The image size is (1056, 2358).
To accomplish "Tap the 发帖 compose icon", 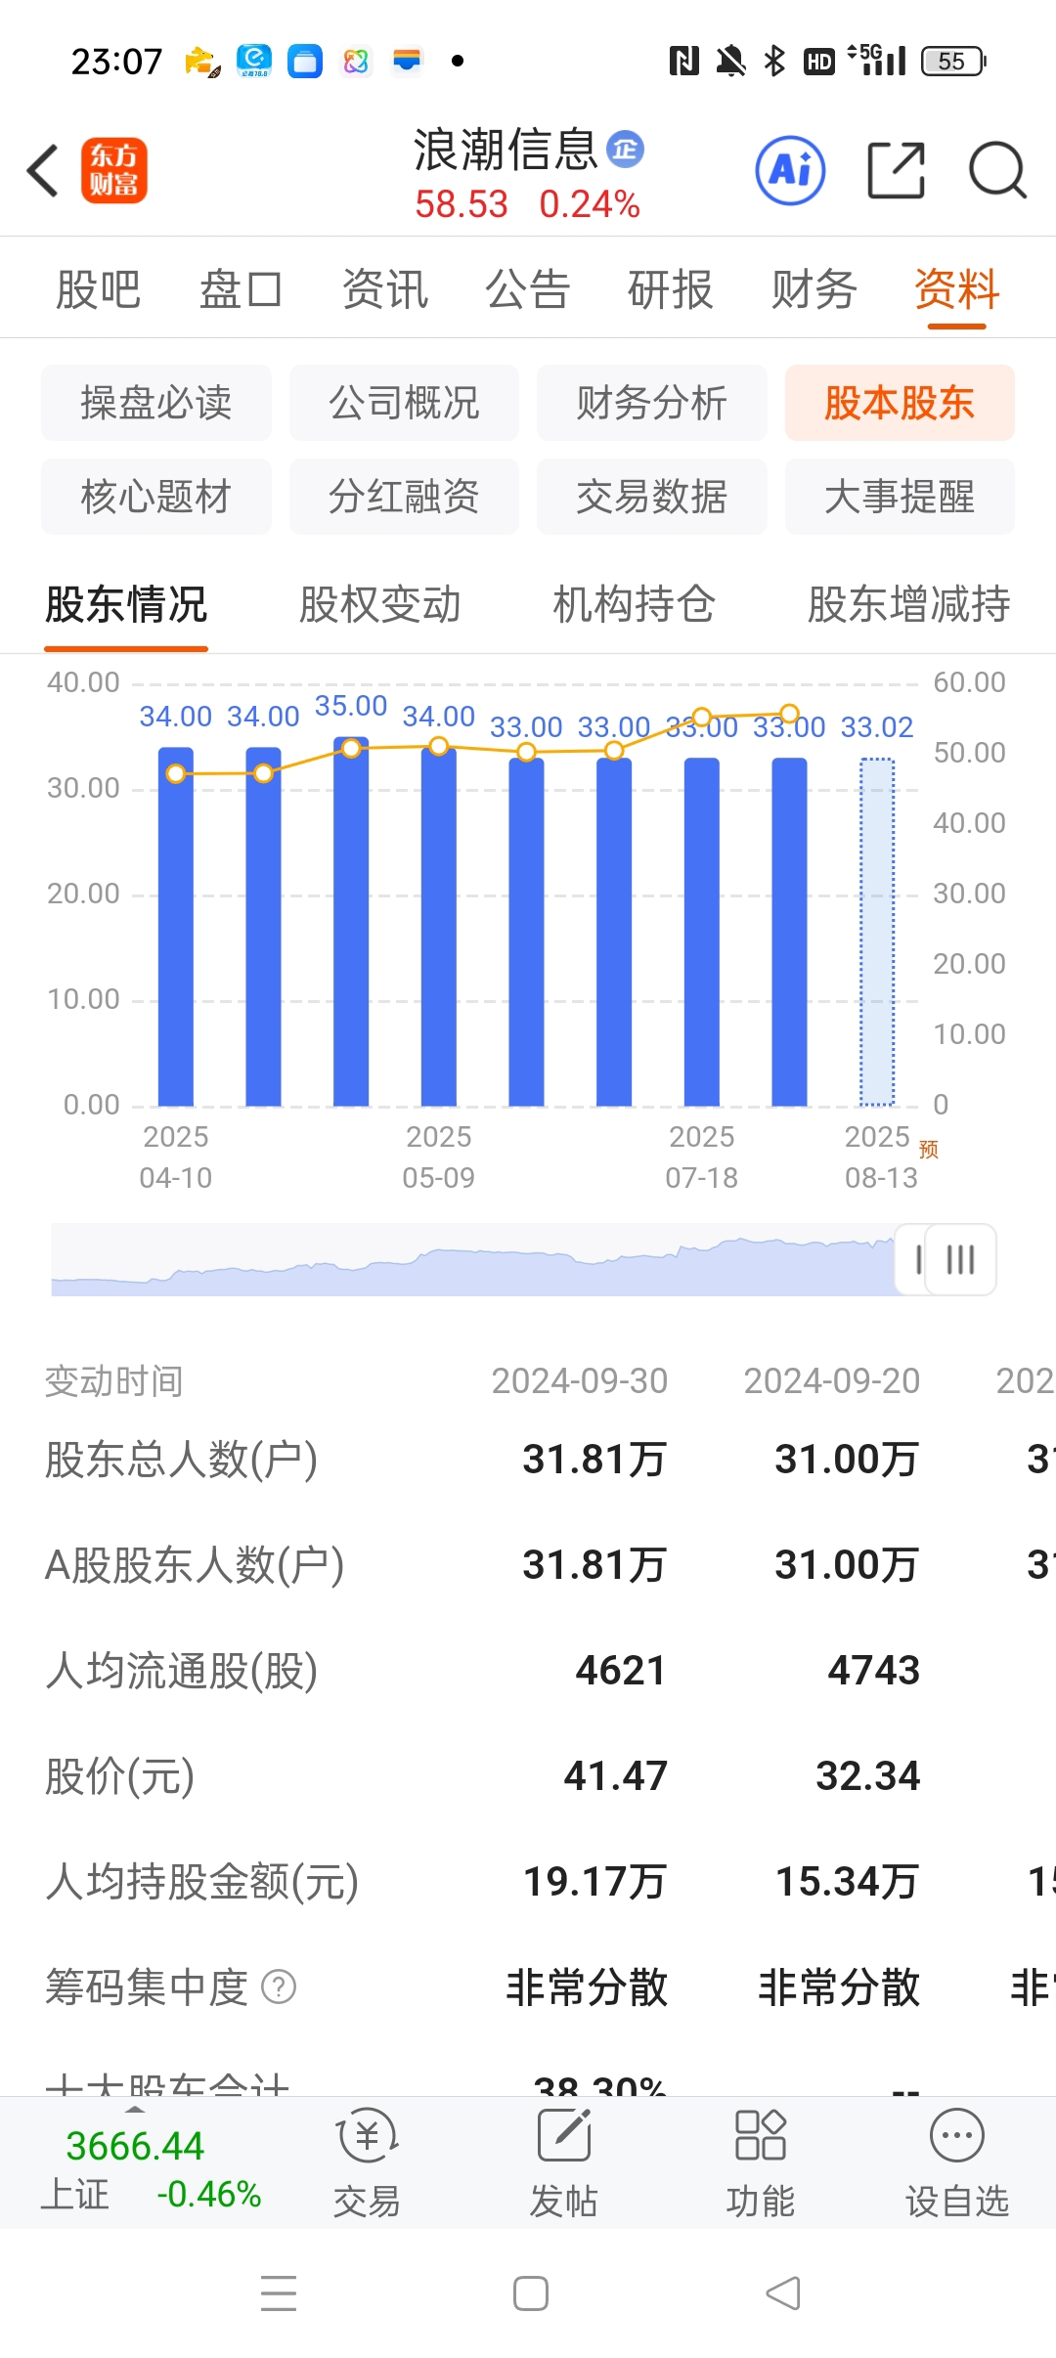I will [564, 2136].
